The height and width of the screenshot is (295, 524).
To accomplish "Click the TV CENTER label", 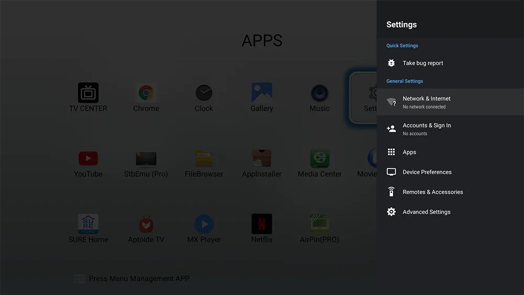I will (x=88, y=108).
